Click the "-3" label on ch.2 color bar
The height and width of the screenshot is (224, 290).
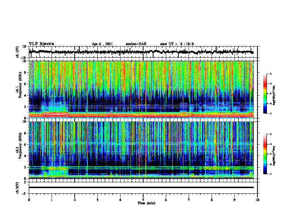(x=270, y=134)
